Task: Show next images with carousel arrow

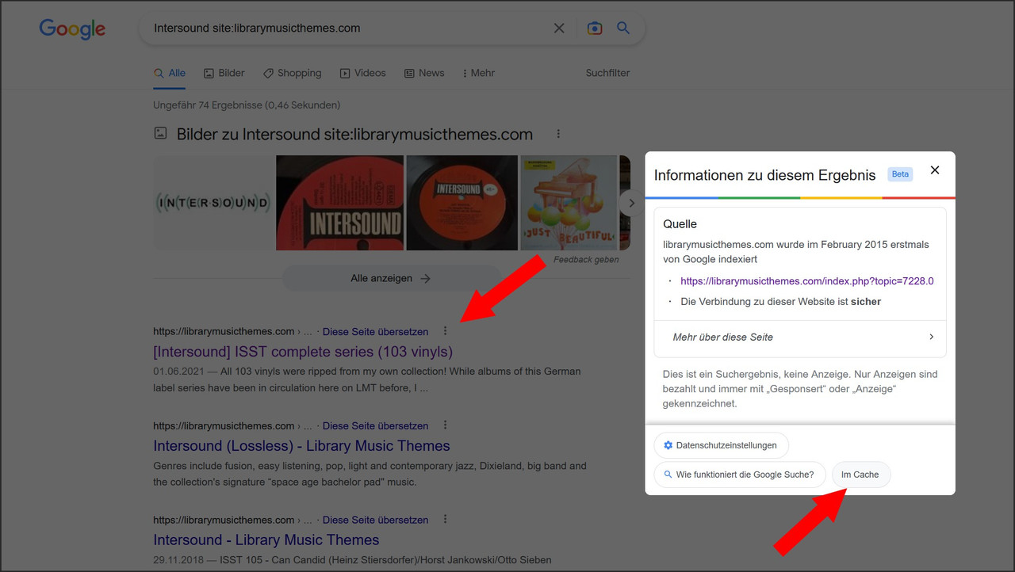Action: (x=631, y=203)
